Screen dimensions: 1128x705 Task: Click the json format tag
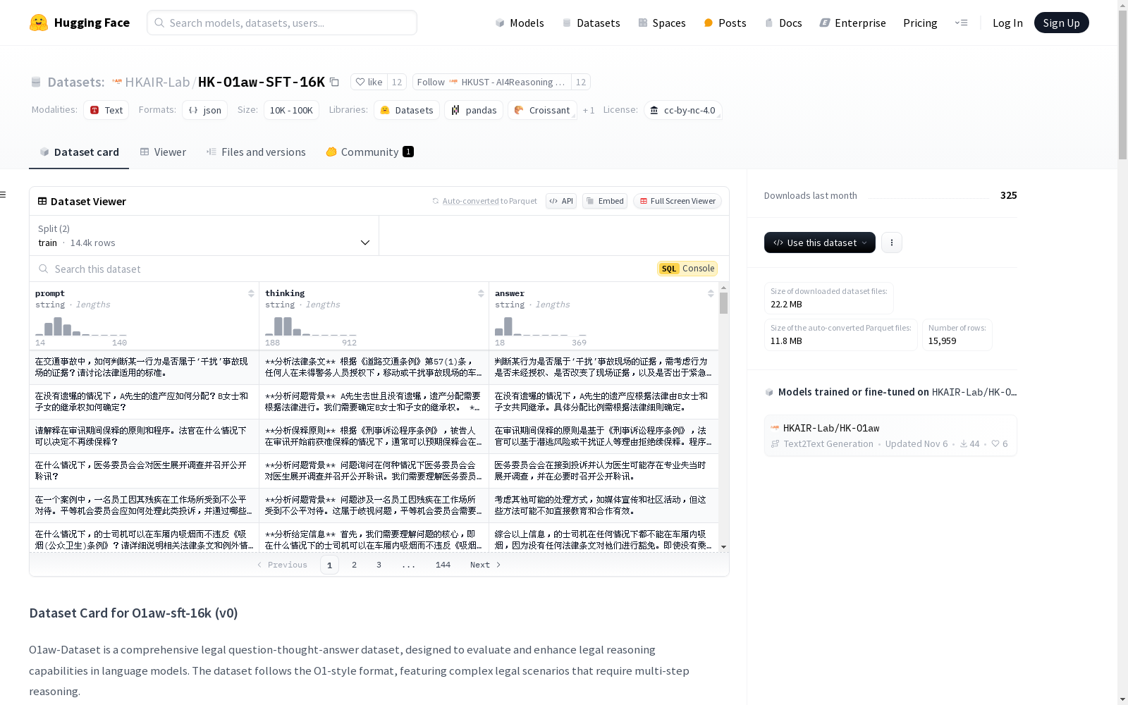tap(205, 110)
